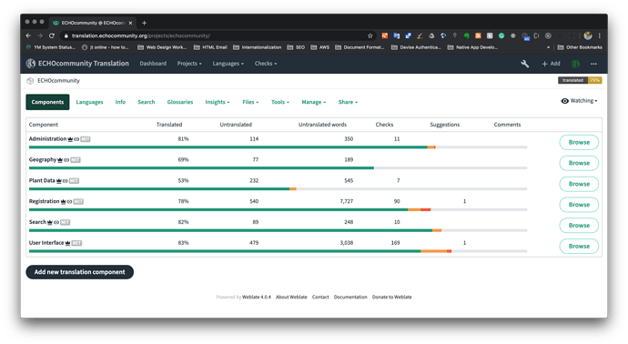
Task: Open the wrench management icon in navbar
Action: tap(524, 64)
